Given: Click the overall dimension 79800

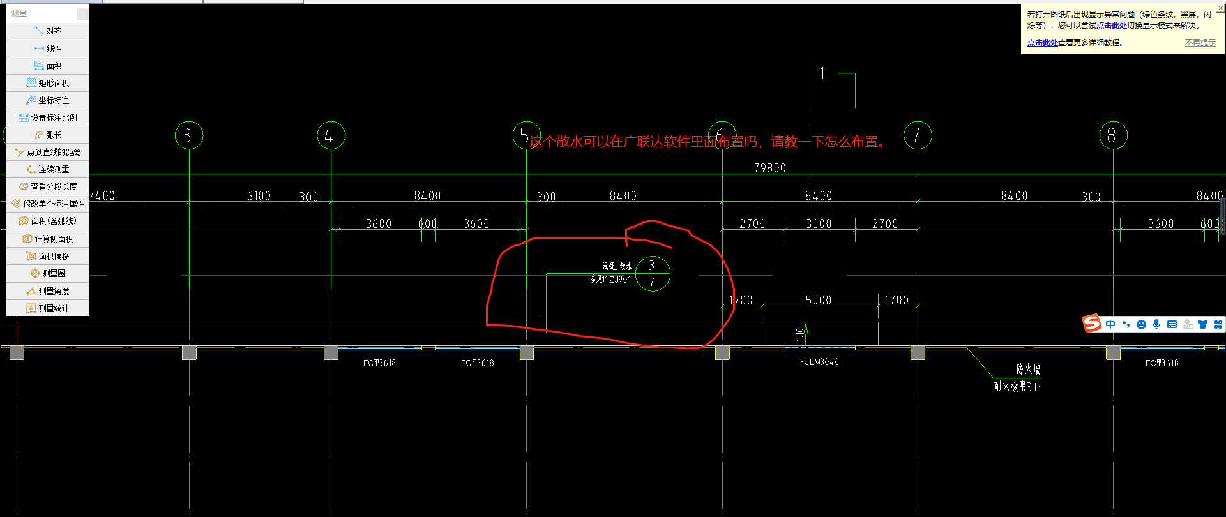Looking at the screenshot, I should pos(769,168).
